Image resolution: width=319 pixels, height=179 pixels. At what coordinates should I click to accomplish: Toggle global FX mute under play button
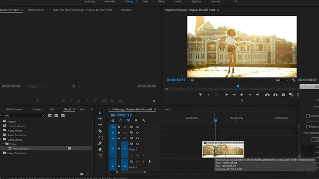coord(242,100)
